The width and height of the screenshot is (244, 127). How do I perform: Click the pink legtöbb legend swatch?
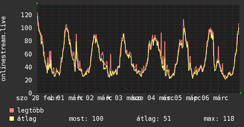pos(12,110)
